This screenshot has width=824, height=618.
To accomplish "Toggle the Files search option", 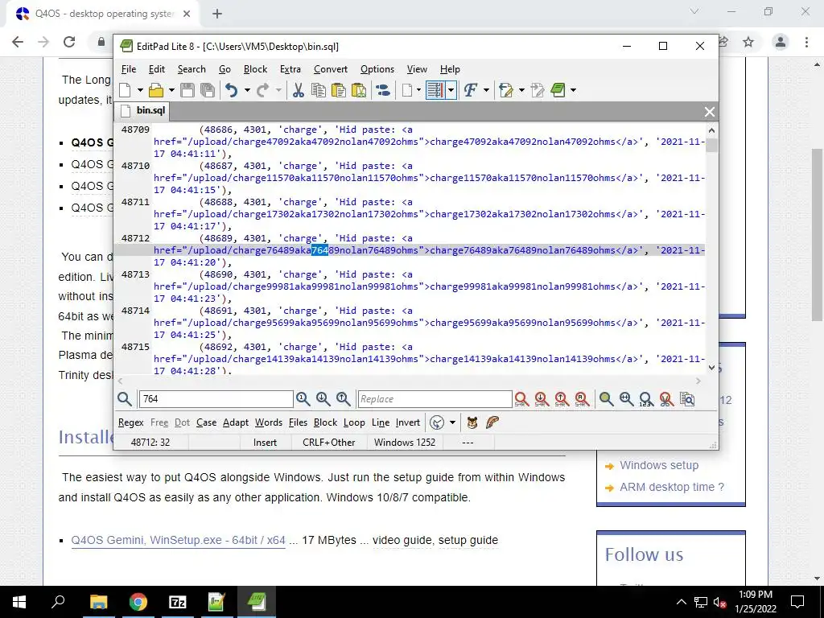I will click(298, 422).
